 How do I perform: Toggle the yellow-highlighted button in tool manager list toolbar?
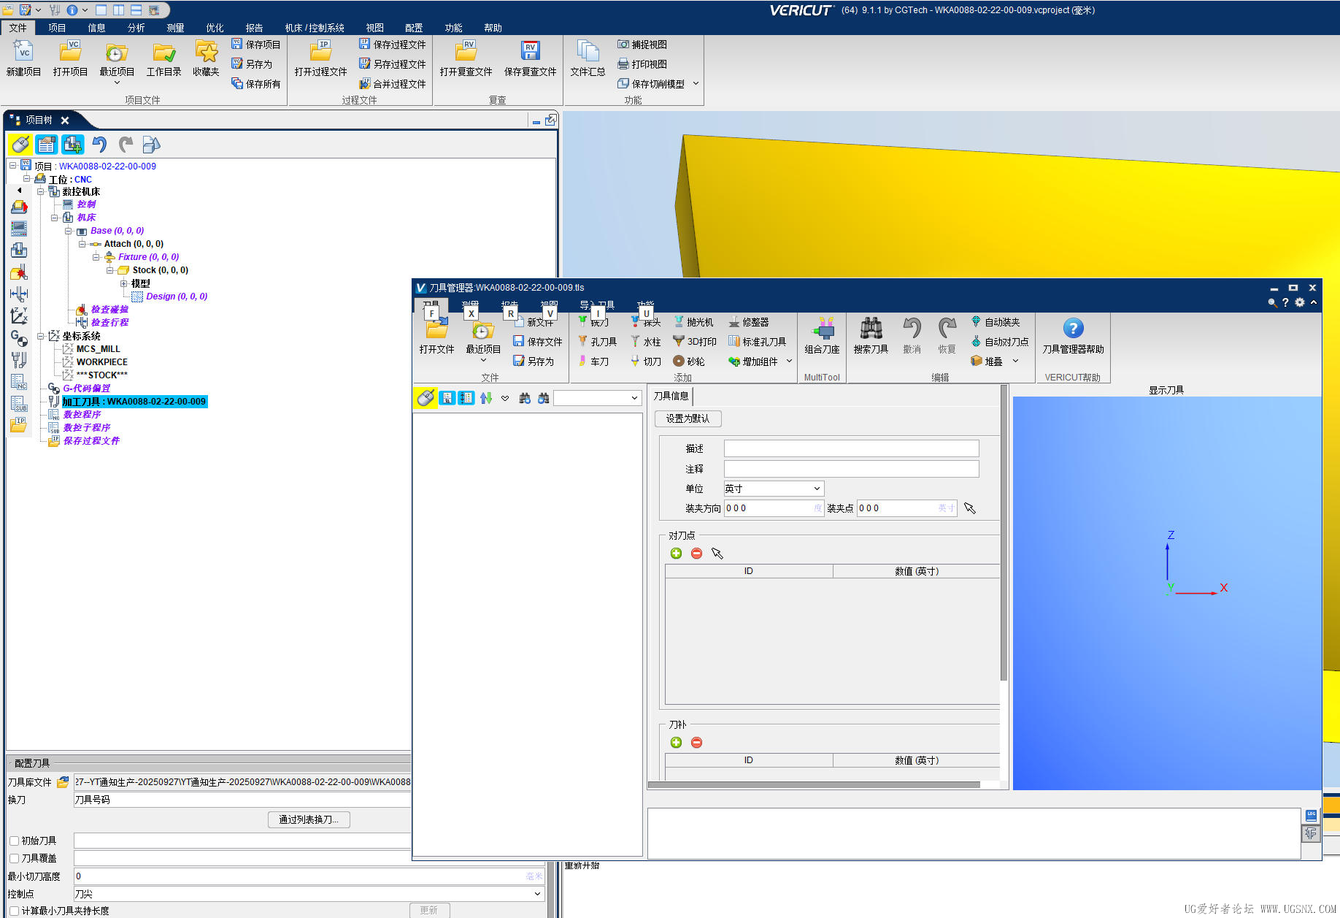426,398
